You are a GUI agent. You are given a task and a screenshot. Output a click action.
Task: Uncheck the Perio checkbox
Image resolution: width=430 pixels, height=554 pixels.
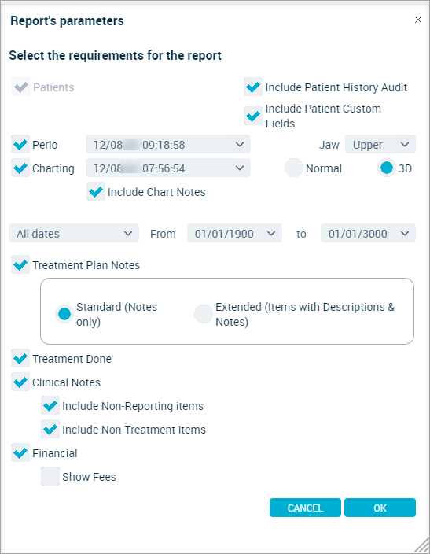click(x=20, y=144)
